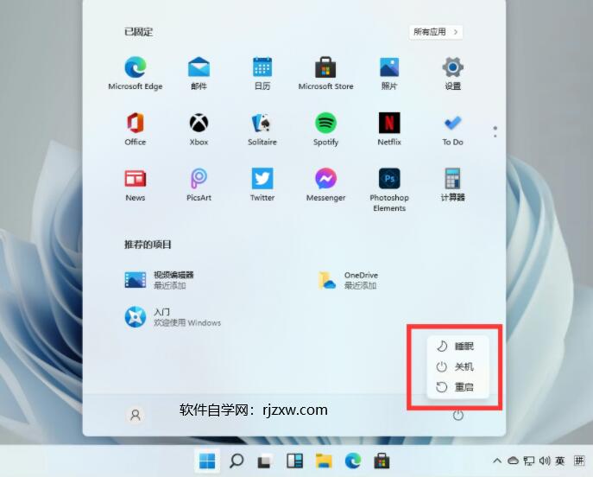Select 睡眠 sleep from power menu
Image resolution: width=593 pixels, height=477 pixels.
point(457,346)
